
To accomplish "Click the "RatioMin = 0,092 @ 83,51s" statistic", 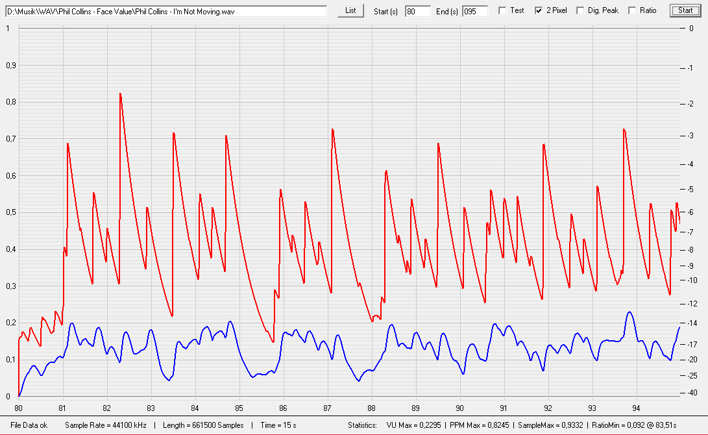I will click(634, 425).
